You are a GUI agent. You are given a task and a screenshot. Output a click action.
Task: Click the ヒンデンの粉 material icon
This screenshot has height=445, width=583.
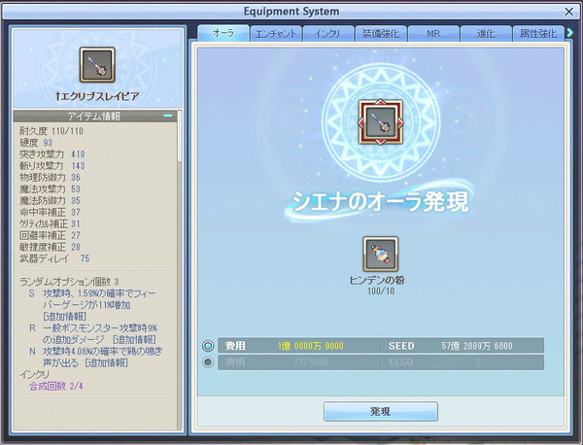click(380, 255)
